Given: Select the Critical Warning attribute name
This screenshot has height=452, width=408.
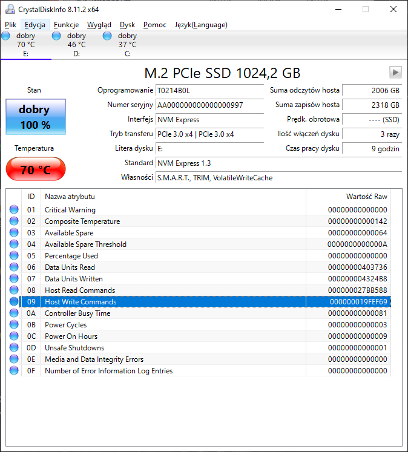Looking at the screenshot, I should point(70,210).
